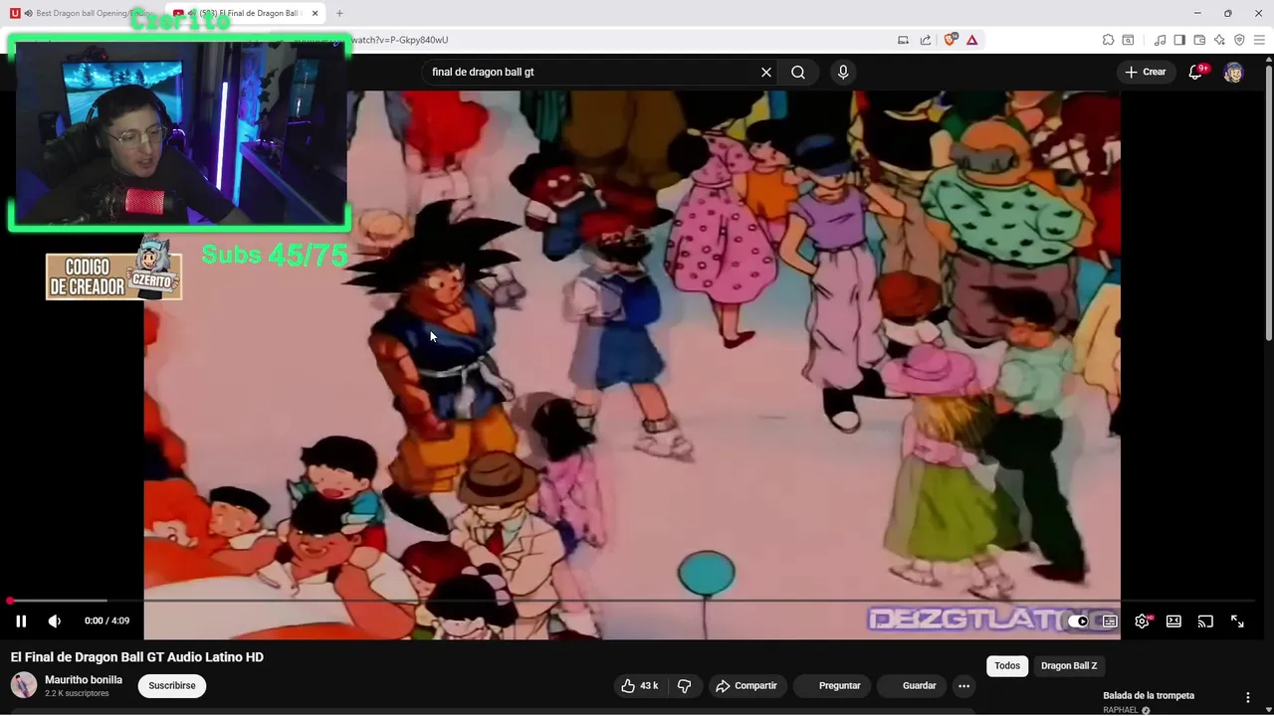Cast video to TV device
Screen dimensions: 1274x716
pyautogui.click(x=1205, y=622)
